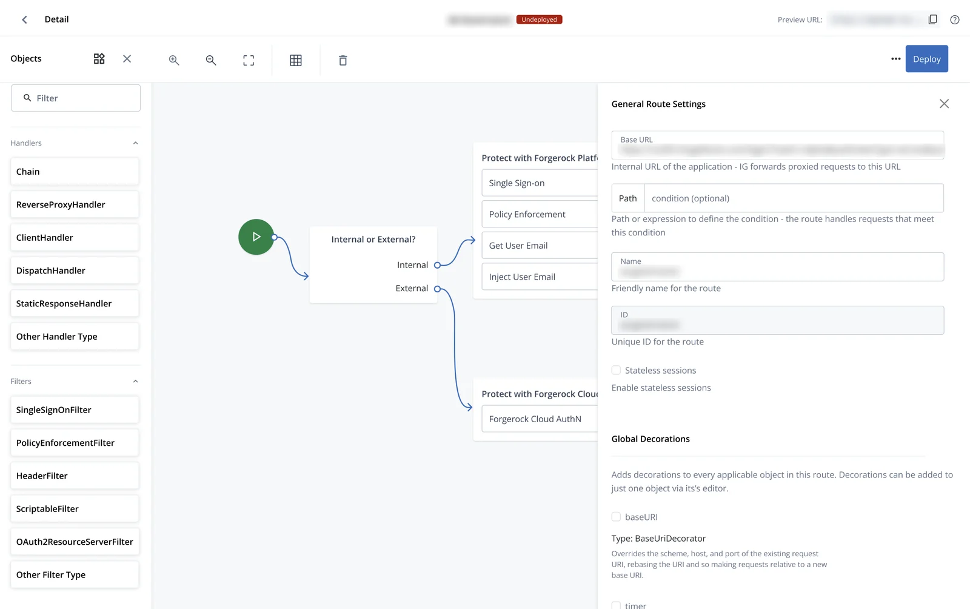
Task: Open the help question mark icon
Action: pyautogui.click(x=955, y=19)
